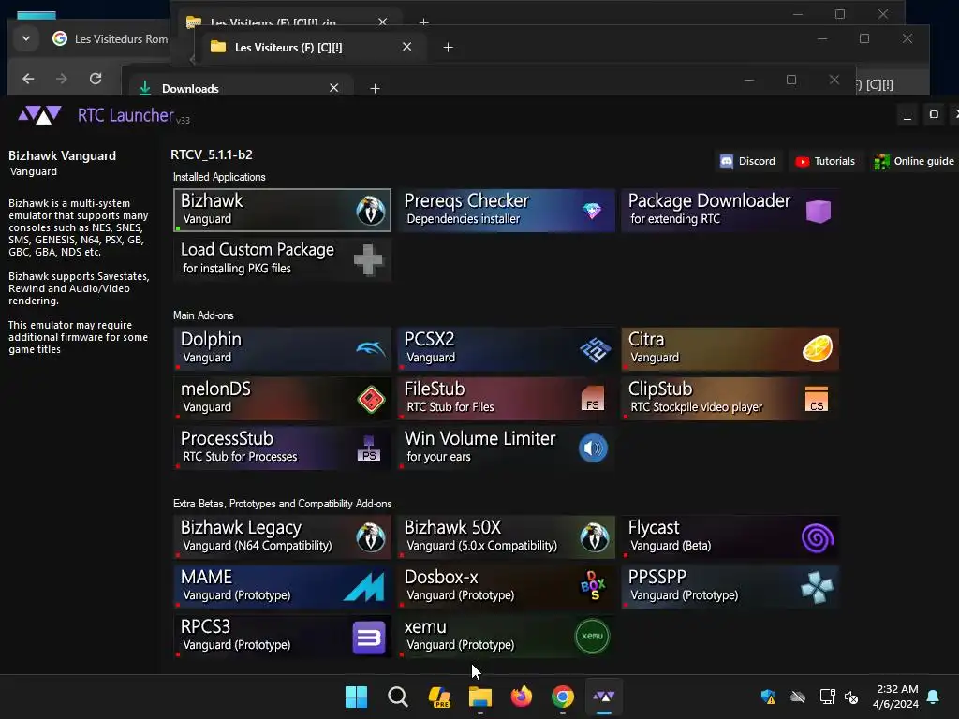Click Chrome back arrow button

tap(28, 79)
